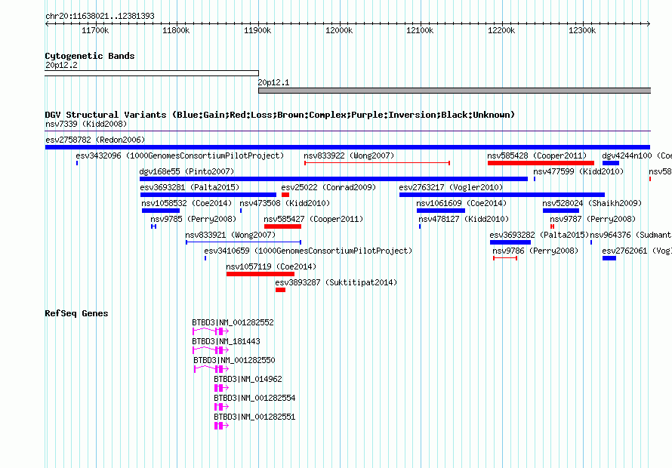
Task: Select the red nsv585427 (Cooper2011) bar
Action: click(283, 226)
